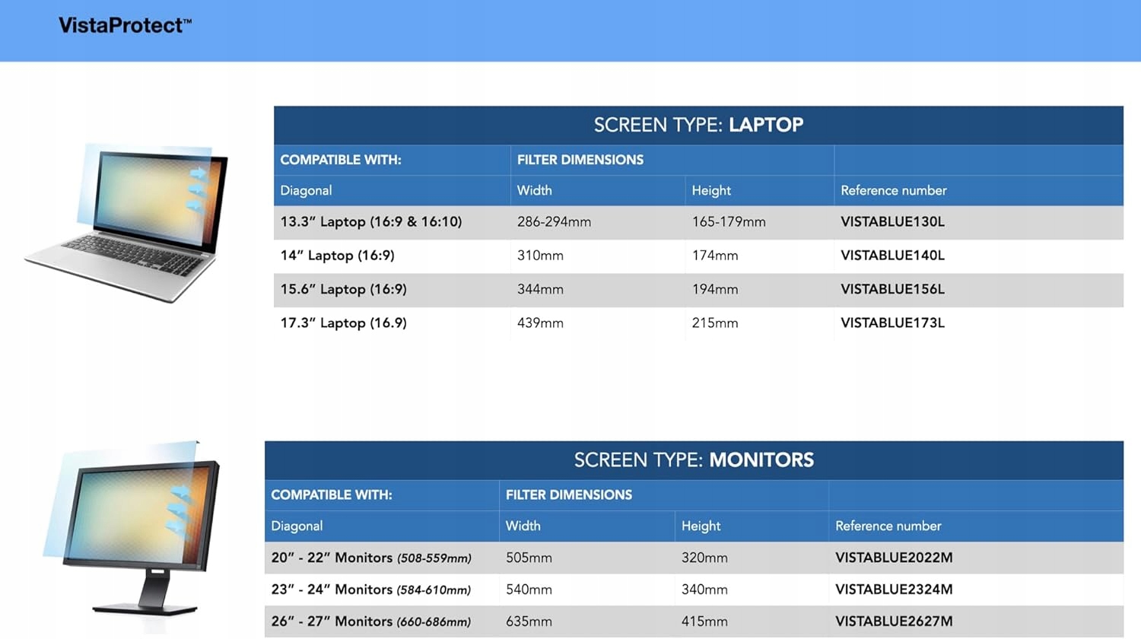Click the SCREEN TYPE: MONITORS header
Screen dimensions: 1141x639
pos(693,460)
